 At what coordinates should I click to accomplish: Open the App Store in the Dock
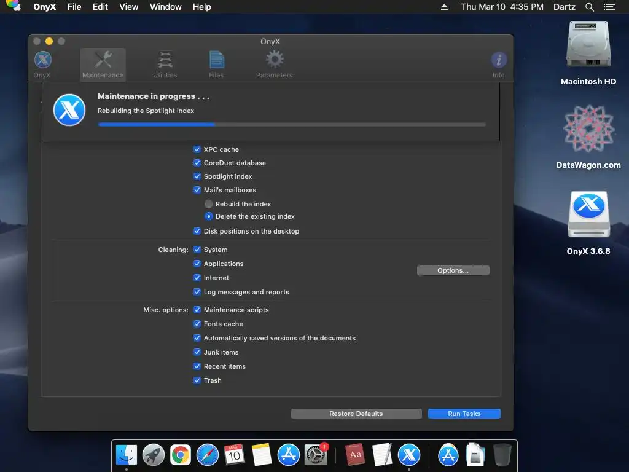(x=289, y=455)
